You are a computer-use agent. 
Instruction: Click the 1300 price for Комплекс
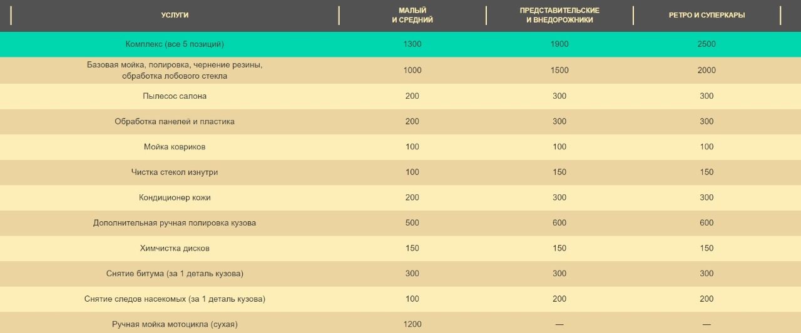pos(412,44)
